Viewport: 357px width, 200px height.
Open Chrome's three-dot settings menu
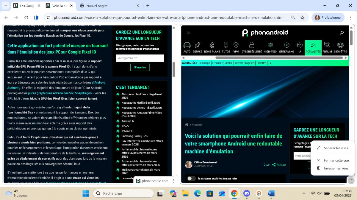[351, 17]
